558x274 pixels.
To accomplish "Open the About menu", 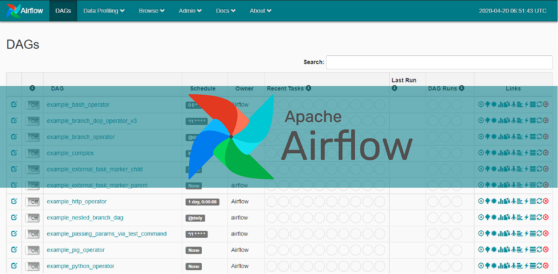I will coord(260,10).
